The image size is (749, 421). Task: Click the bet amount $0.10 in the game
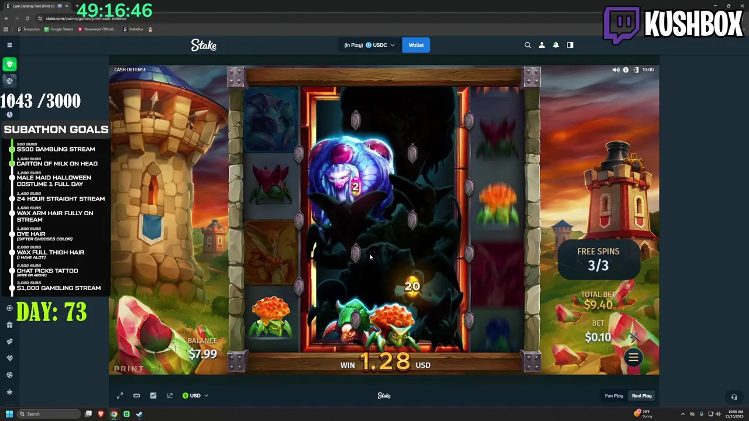(x=598, y=337)
